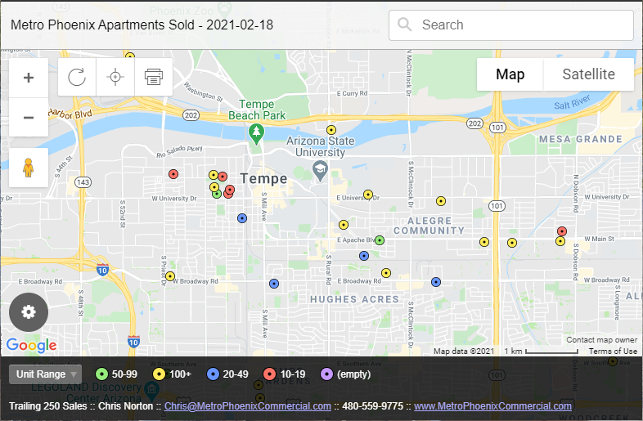Viewport: 643px width, 421px height.
Task: Click the Tempe city label
Action: click(263, 179)
